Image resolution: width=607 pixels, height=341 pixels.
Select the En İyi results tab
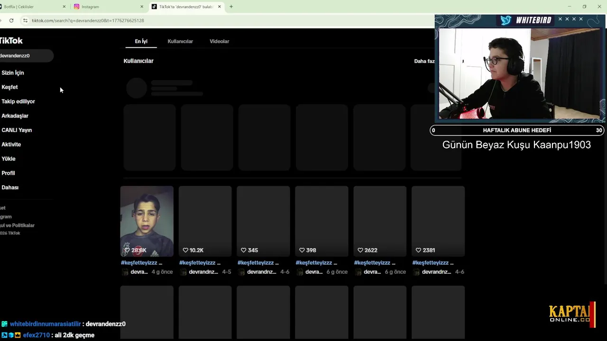click(141, 41)
